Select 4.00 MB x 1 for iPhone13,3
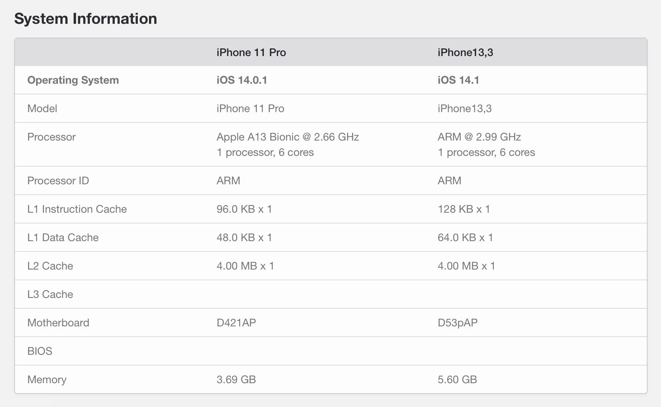This screenshot has height=407, width=661. pos(466,266)
